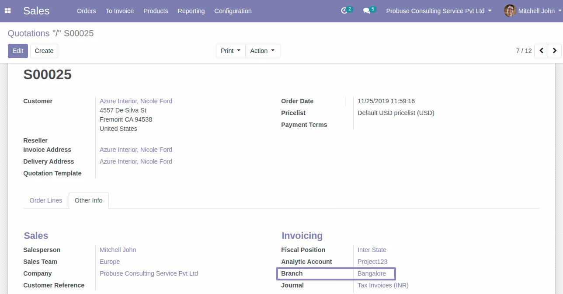Open the Configuration menu
Image resolution: width=563 pixels, height=294 pixels.
tap(233, 11)
